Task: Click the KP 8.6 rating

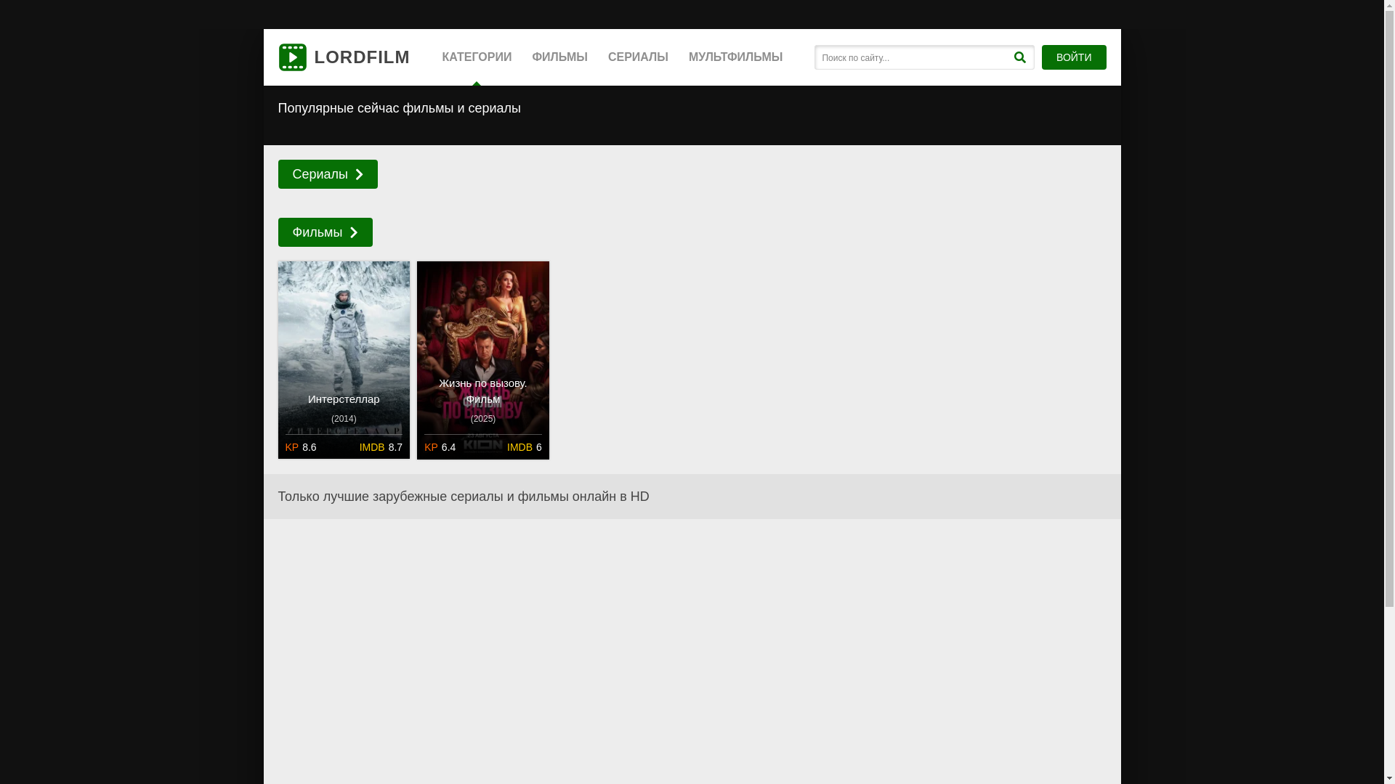Action: 301,447
